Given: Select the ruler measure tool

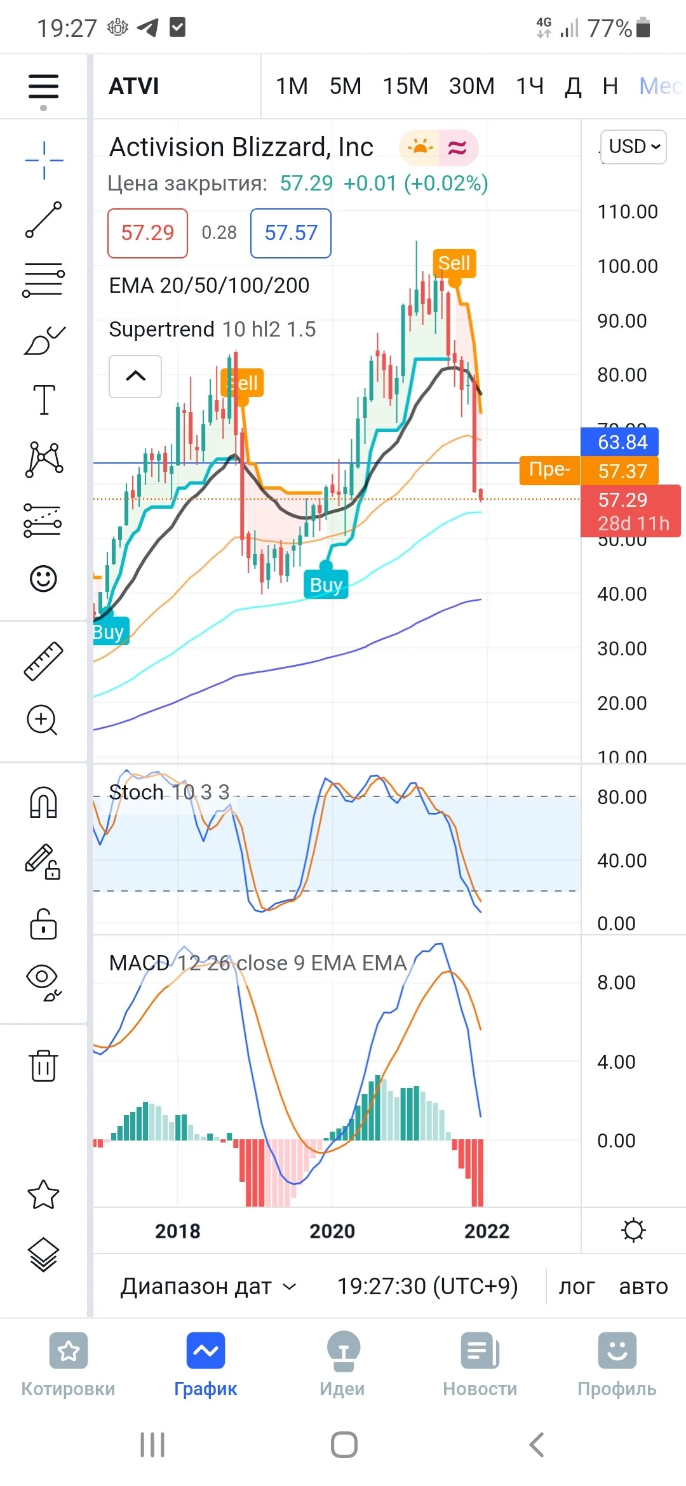Looking at the screenshot, I should 43,661.
